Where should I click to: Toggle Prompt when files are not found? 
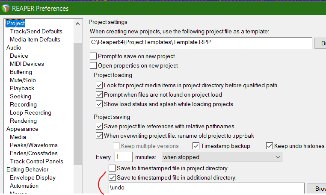click(x=99, y=95)
